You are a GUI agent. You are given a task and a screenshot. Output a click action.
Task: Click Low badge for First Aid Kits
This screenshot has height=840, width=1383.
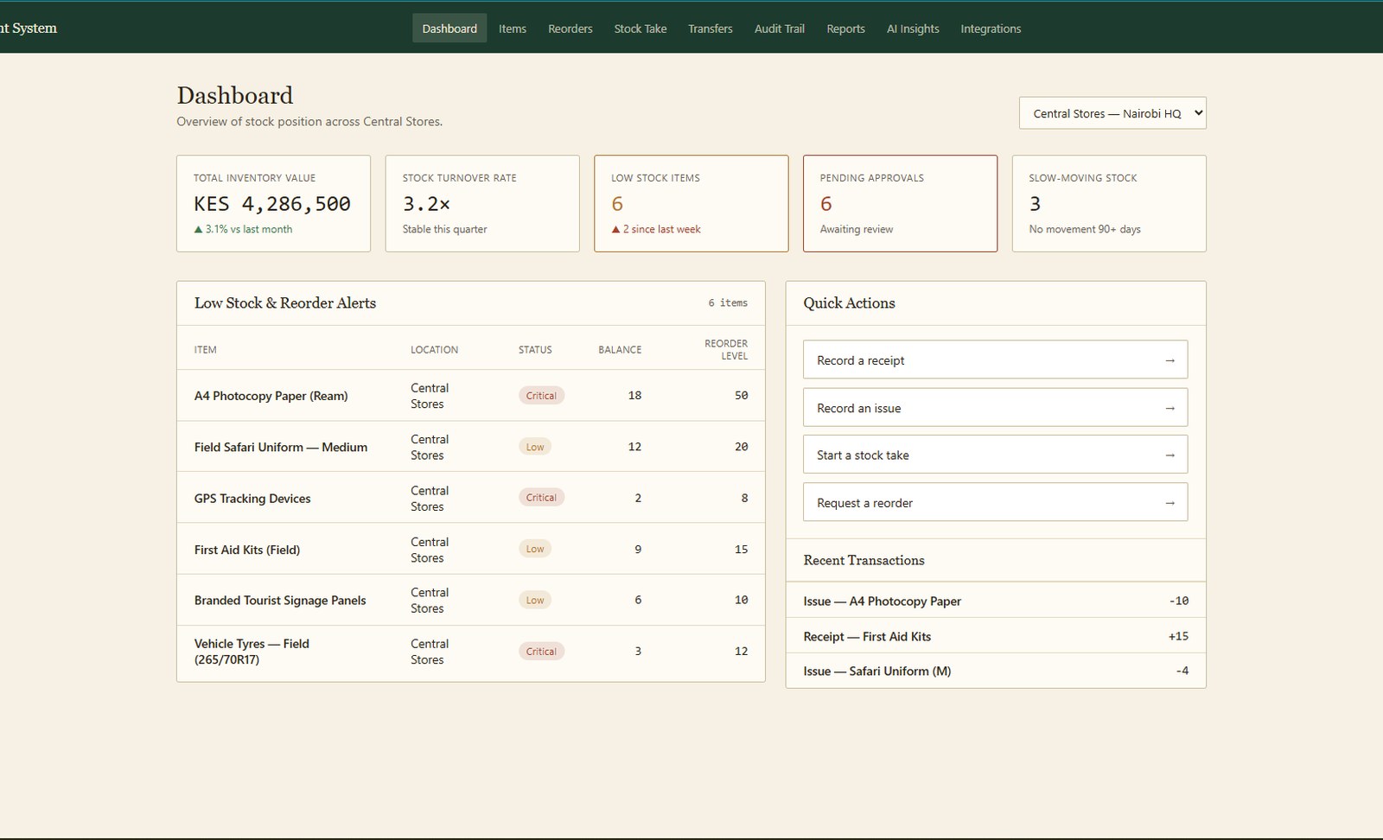click(x=535, y=549)
